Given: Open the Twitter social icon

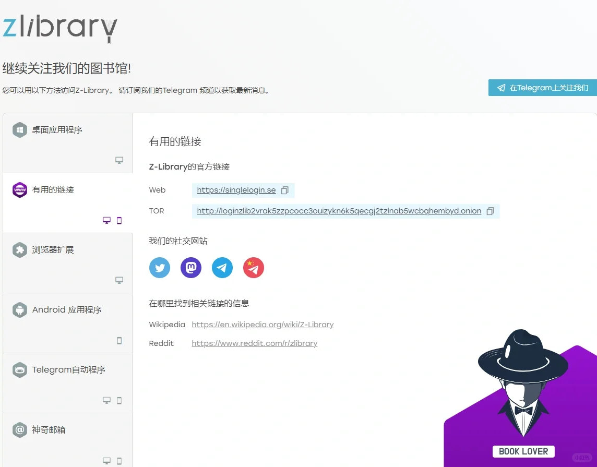Looking at the screenshot, I should click(x=160, y=268).
